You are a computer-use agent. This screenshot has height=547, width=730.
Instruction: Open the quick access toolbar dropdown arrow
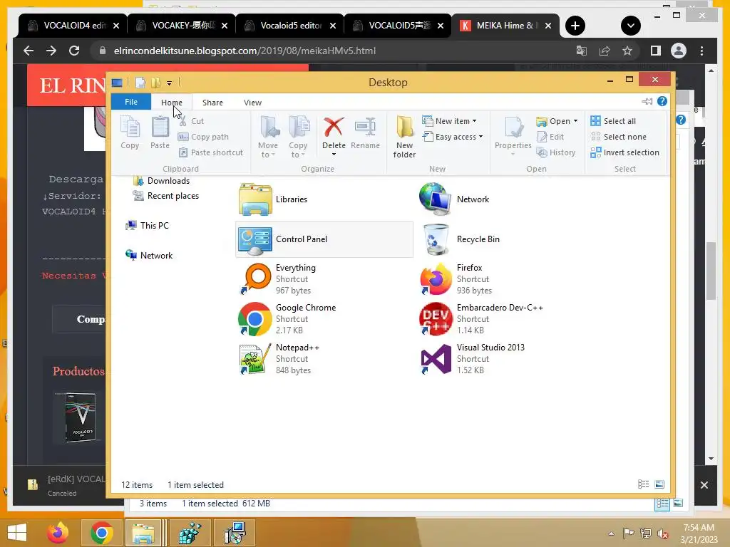click(x=170, y=83)
